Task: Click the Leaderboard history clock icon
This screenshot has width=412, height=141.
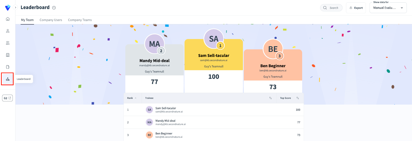Action: pyautogui.click(x=54, y=8)
